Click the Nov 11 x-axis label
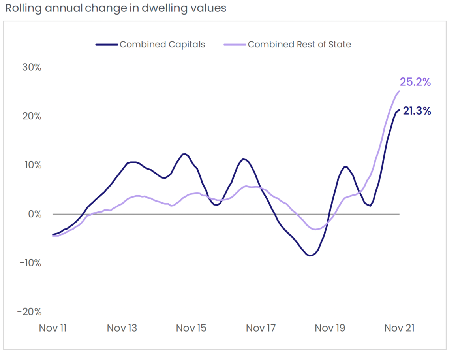 coord(53,328)
